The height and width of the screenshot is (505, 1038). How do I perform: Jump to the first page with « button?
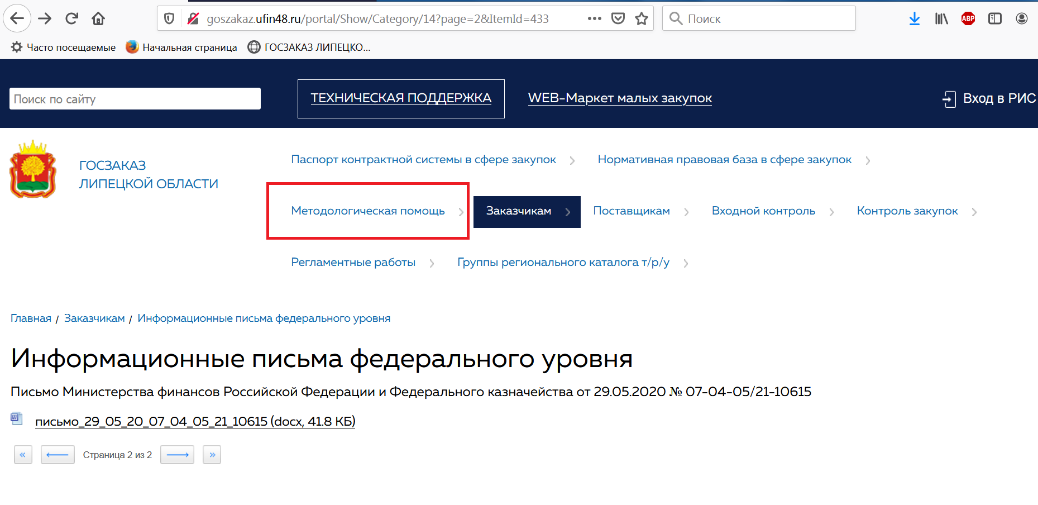coord(23,455)
